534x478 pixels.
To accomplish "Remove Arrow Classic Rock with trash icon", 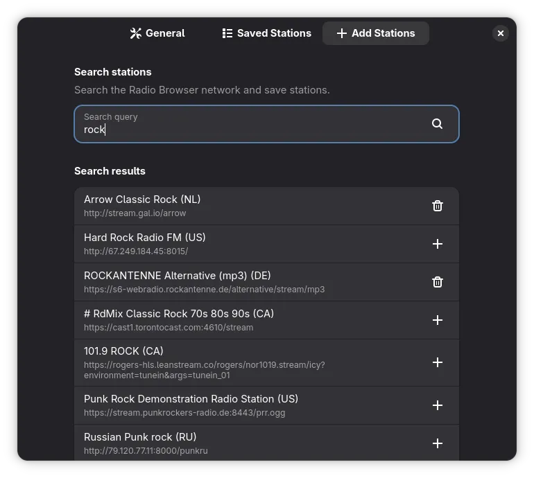I will (x=437, y=206).
